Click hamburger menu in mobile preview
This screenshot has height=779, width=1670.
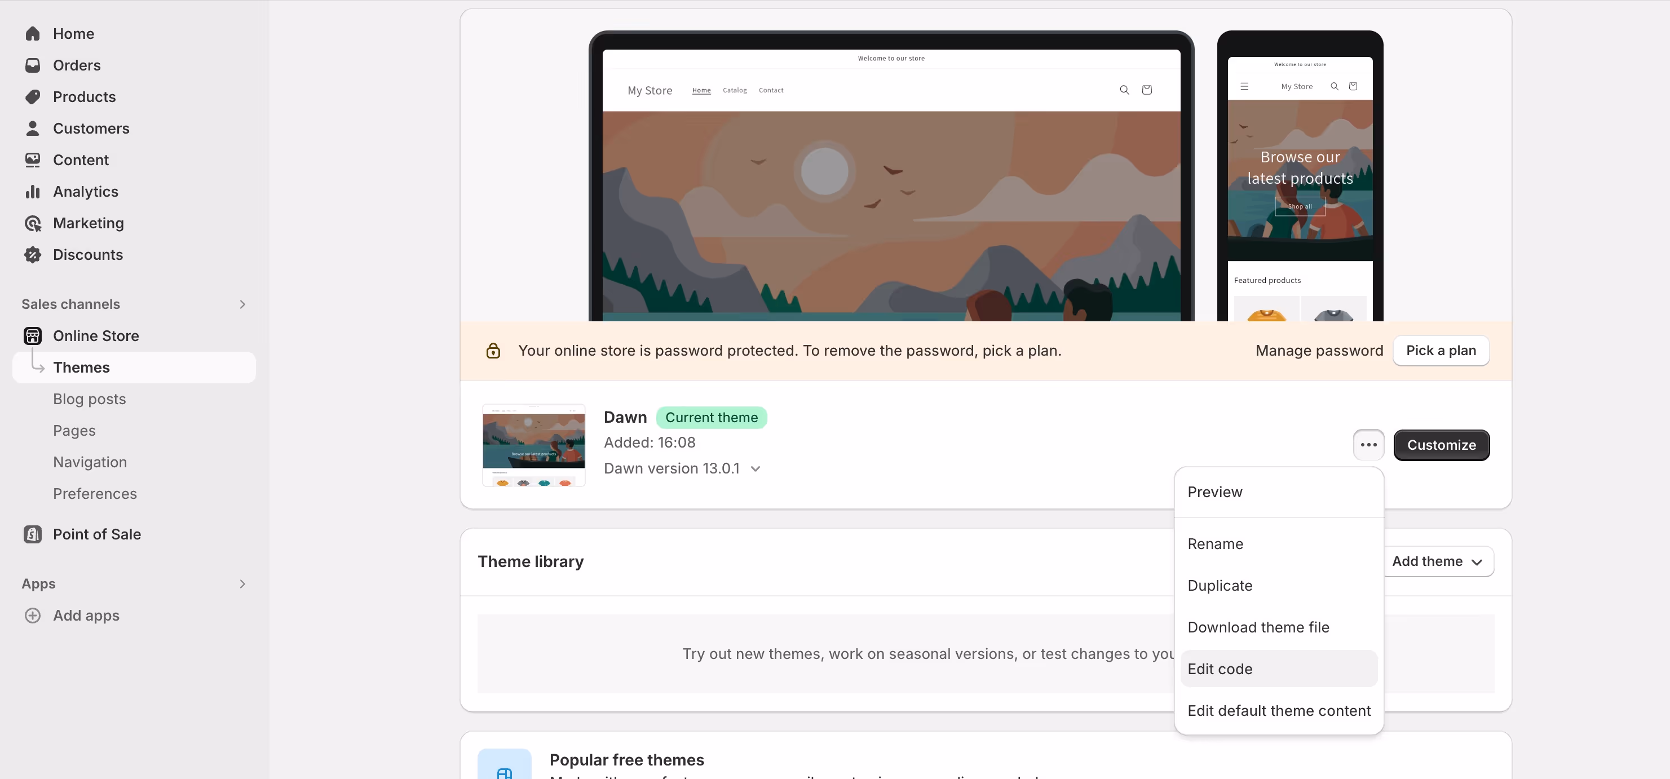click(1244, 86)
